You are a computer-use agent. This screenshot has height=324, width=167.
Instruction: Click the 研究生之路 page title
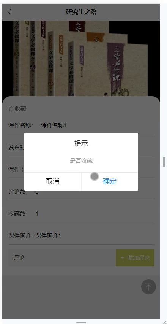click(x=81, y=12)
